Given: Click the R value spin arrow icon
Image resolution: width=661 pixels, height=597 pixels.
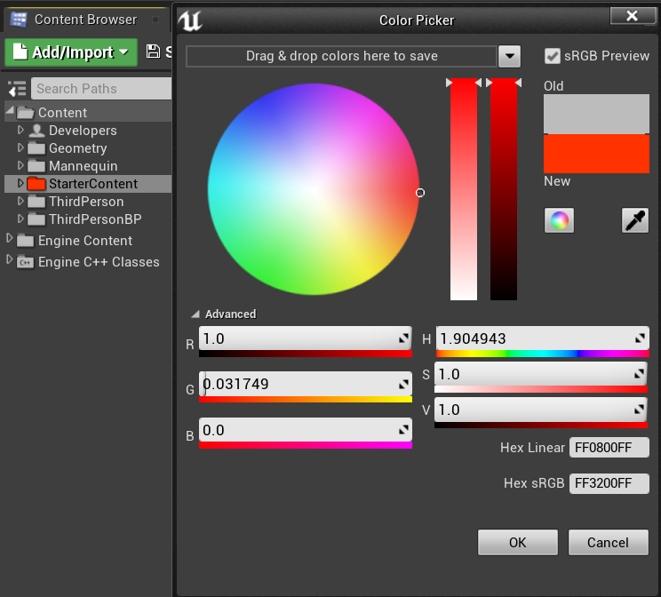Looking at the screenshot, I should coord(404,338).
